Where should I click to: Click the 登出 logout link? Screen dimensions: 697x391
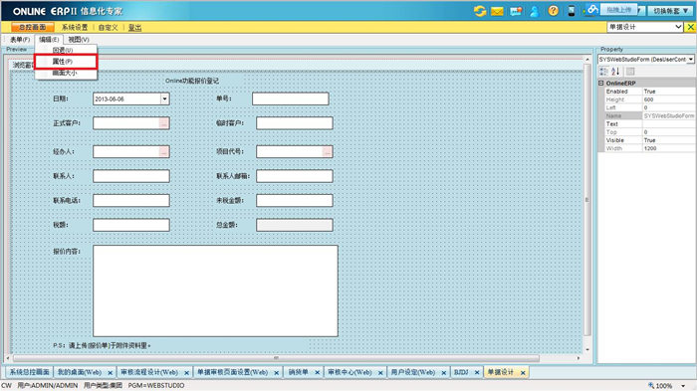click(134, 28)
